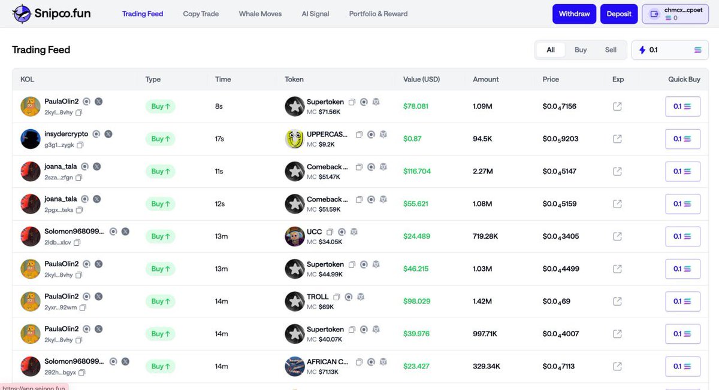719x390 pixels.
Task: Copy the TROLL token address
Action: click(x=337, y=297)
